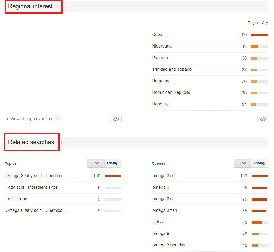Open the Omega-3 fatty acid Condition topic

37,176
